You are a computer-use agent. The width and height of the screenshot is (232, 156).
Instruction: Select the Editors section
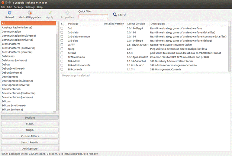[29, 101]
